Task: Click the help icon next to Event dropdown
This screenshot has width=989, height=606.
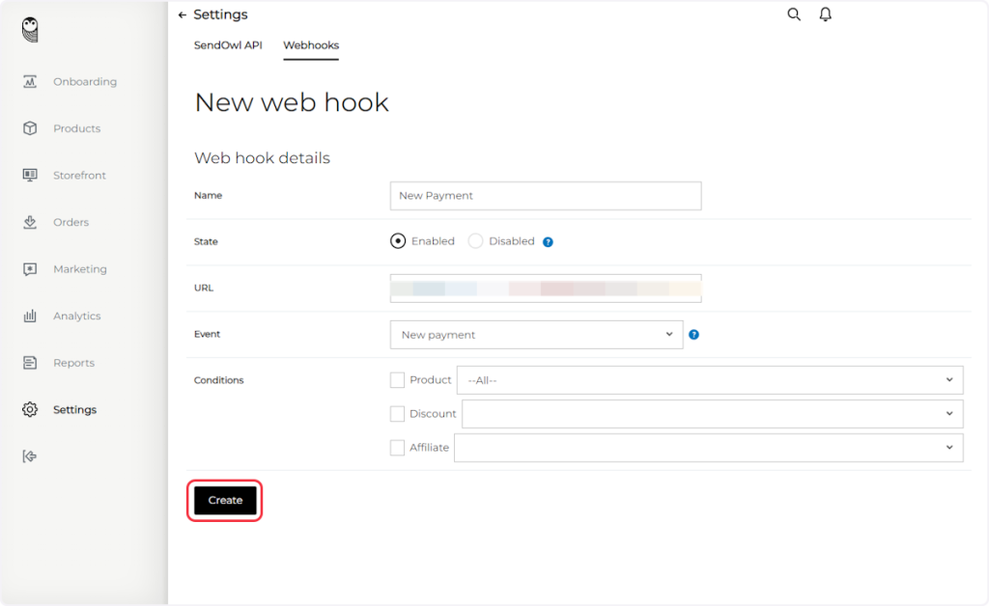Action: 693,335
